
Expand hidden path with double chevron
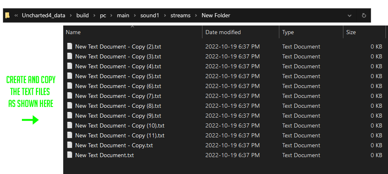coord(16,16)
